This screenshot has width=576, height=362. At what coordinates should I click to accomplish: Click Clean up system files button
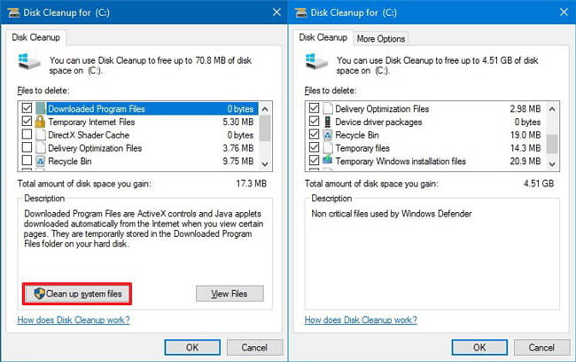tap(77, 294)
